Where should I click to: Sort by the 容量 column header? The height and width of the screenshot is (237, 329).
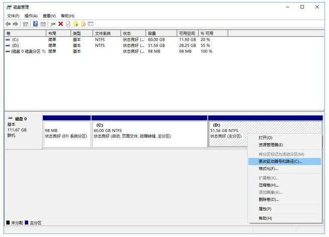(x=161, y=33)
